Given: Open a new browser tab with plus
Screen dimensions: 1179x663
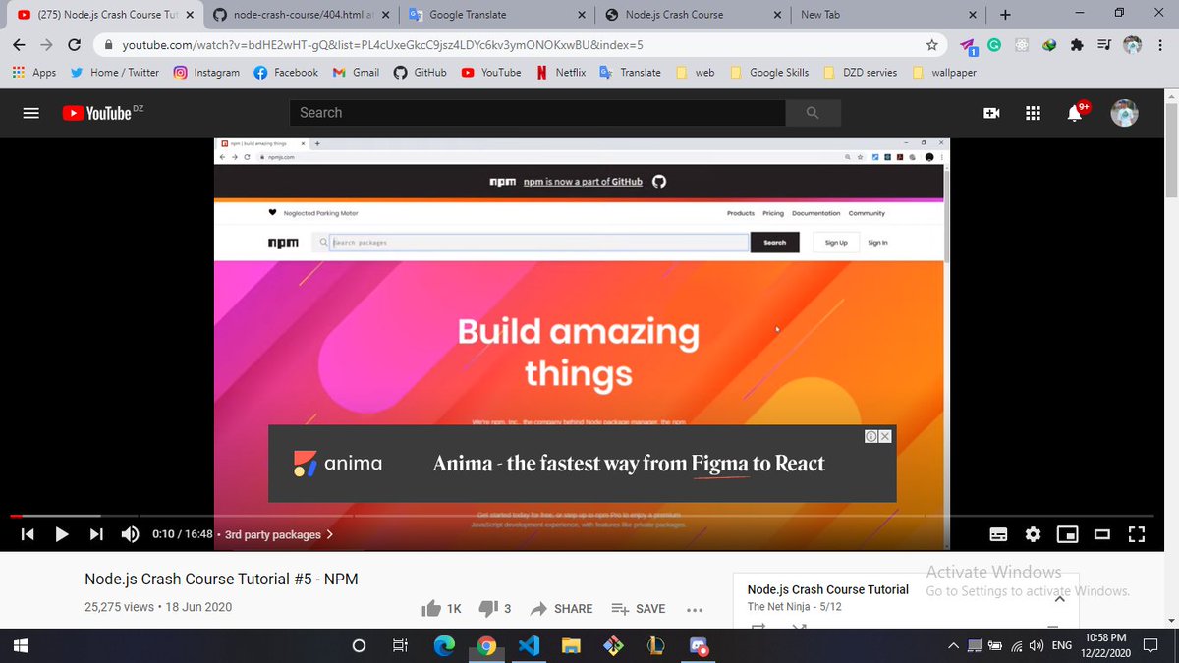Looking at the screenshot, I should click(1004, 15).
